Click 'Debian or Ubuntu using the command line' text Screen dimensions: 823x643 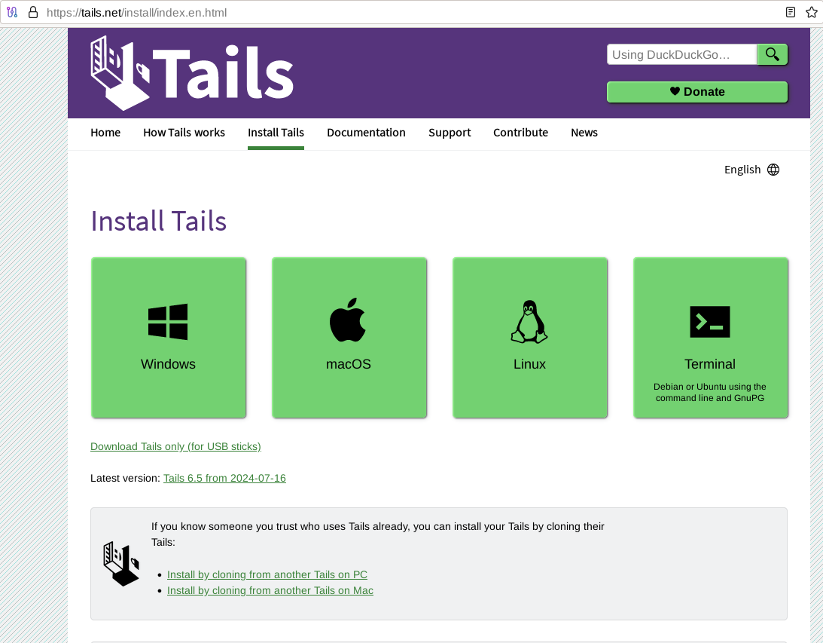[x=709, y=393]
